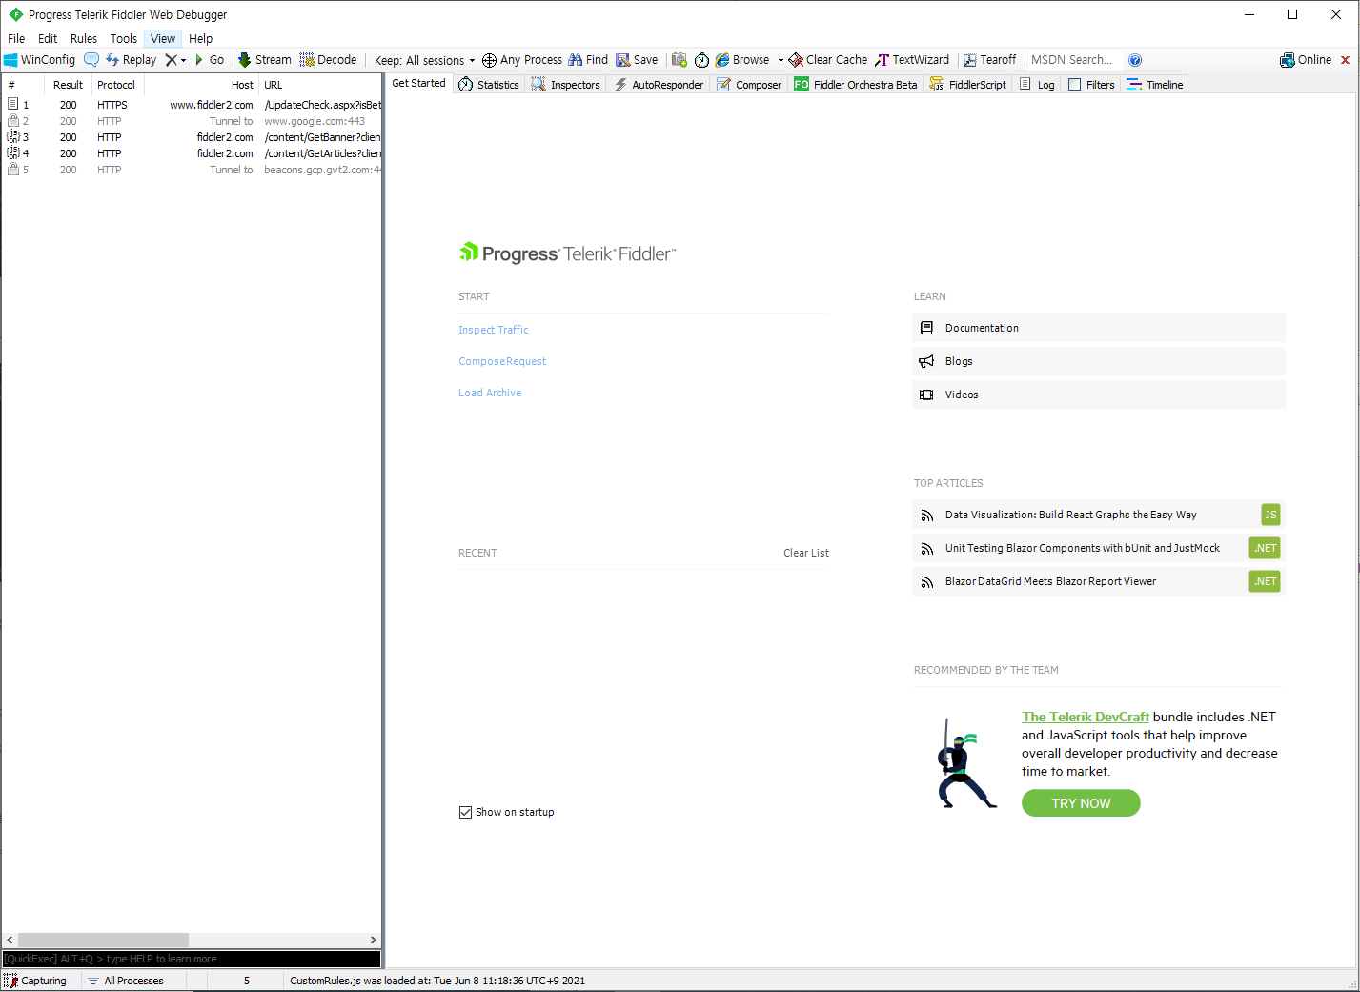Open the blue help icon

click(1135, 60)
